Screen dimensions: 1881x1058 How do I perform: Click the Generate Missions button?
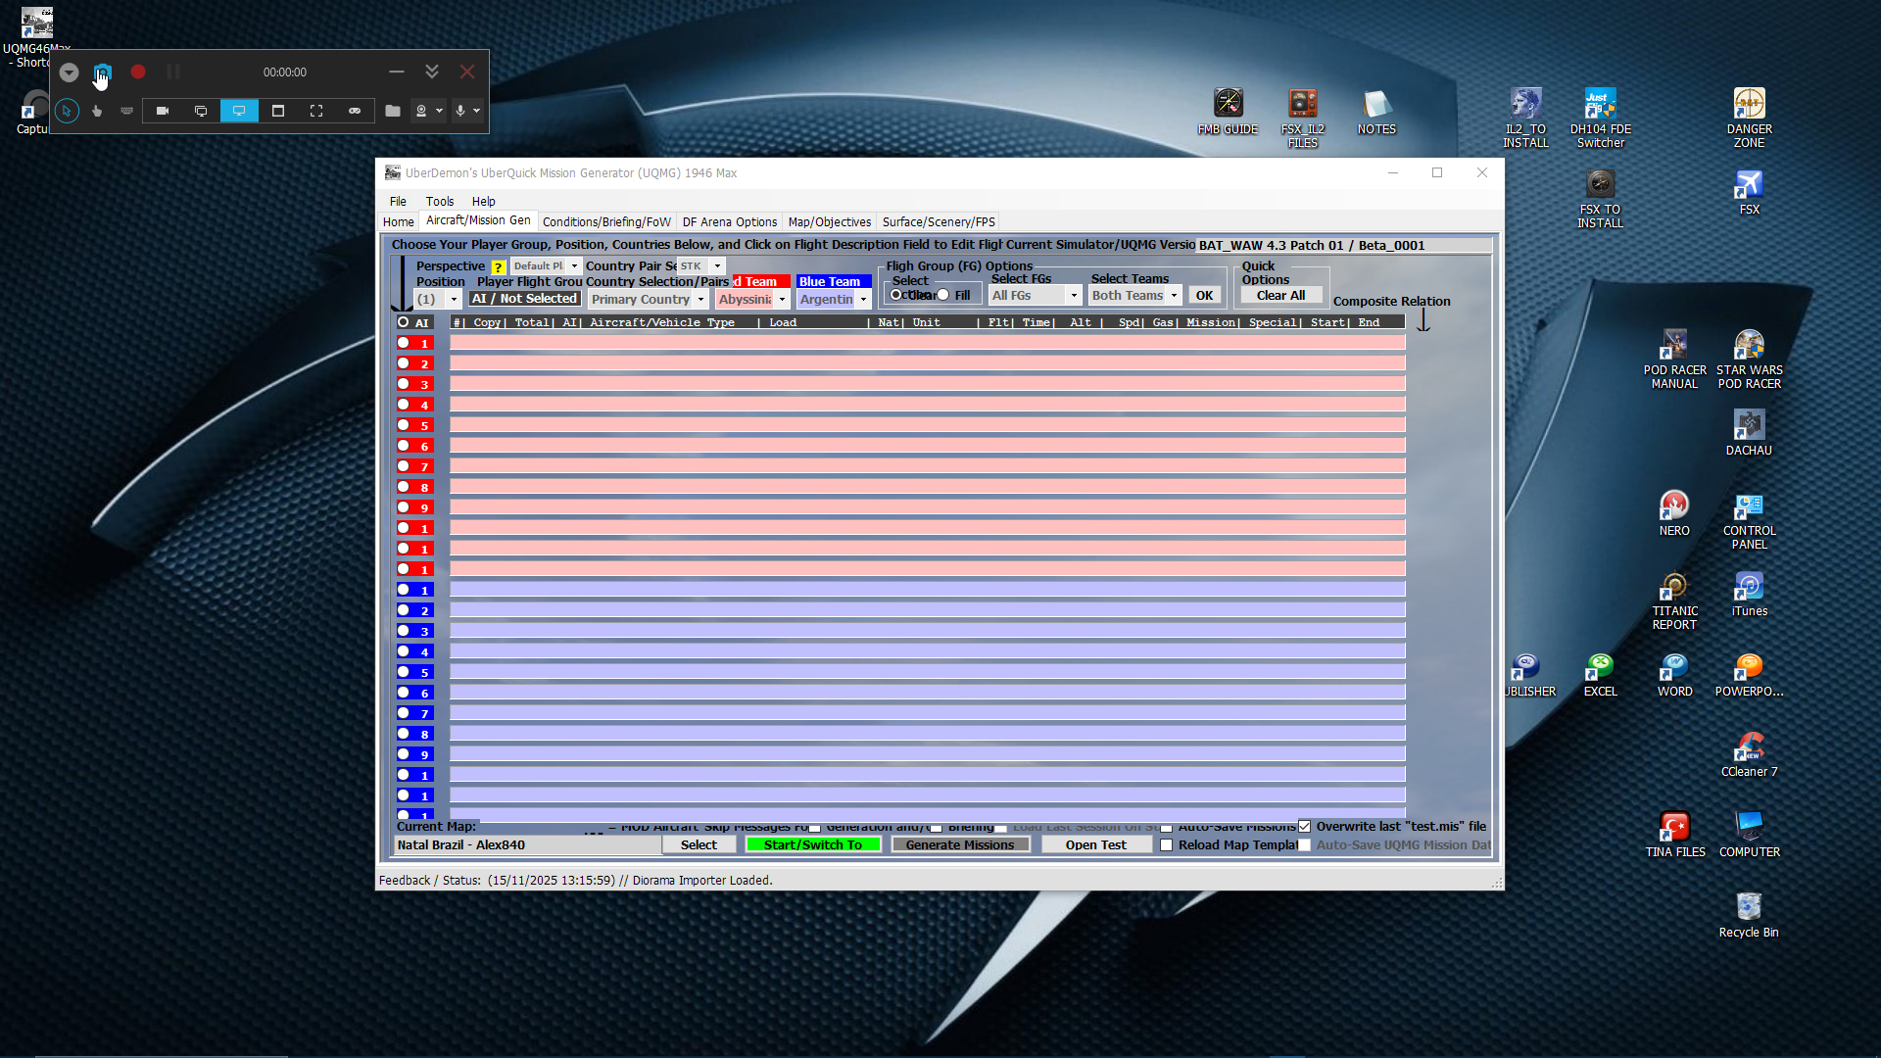pos(959,844)
